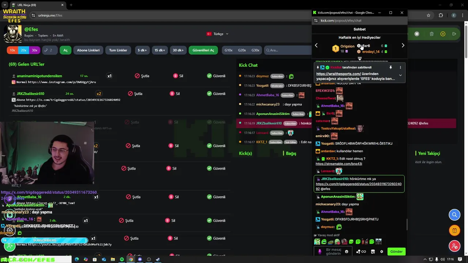Click the yellow pause icon in green toolbar

point(443,34)
